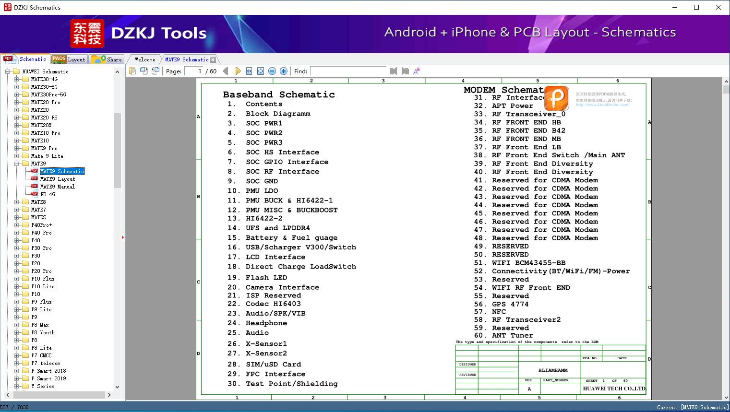This screenshot has height=412, width=730.
Task: Expand the P30 Pro folder
Action: [x=16, y=248]
